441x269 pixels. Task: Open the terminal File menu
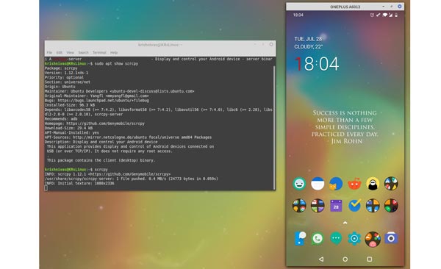49,53
